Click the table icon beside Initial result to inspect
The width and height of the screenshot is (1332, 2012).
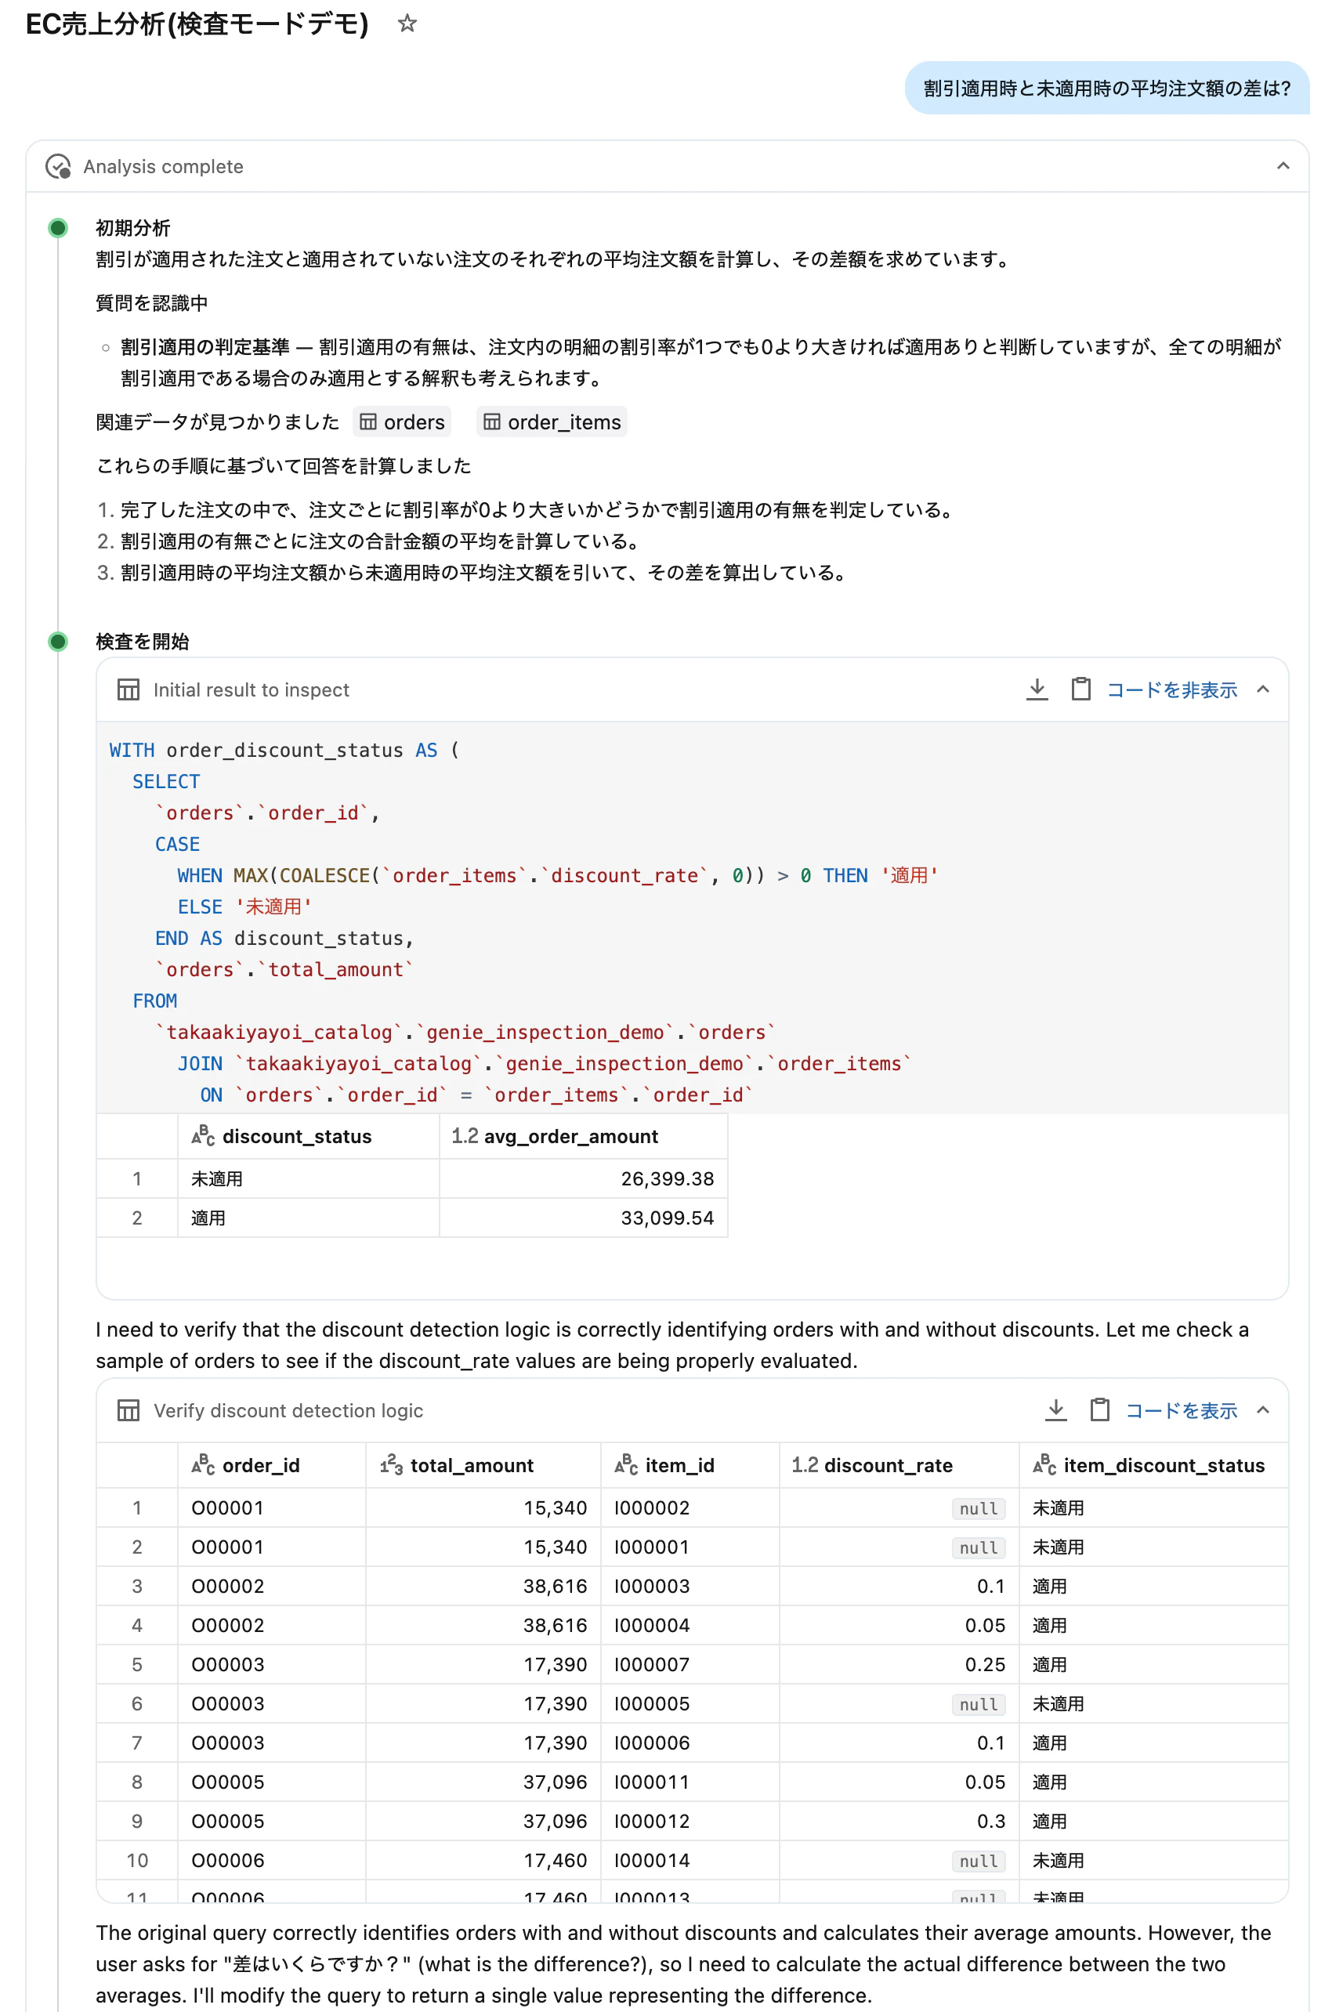[129, 689]
